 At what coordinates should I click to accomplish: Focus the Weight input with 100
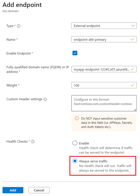point(104,85)
